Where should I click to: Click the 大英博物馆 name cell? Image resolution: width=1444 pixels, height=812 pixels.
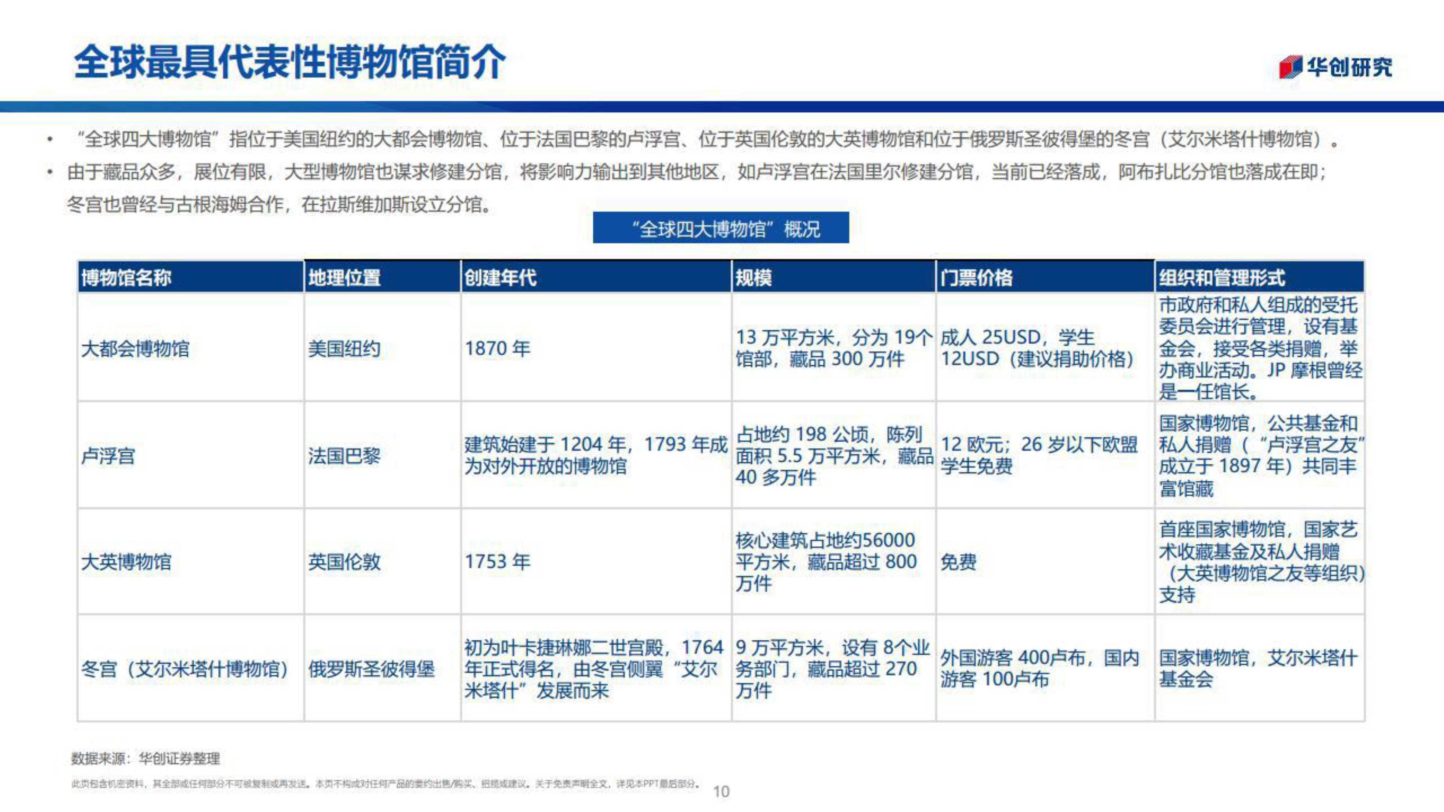[191, 561]
